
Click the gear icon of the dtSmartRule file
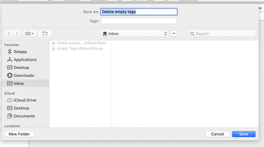(54, 43)
